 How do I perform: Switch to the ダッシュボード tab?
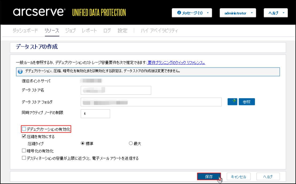pyautogui.click(x=25, y=31)
